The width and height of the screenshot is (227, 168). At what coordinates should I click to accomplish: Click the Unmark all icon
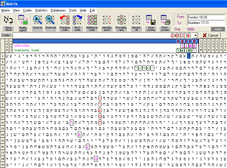pyautogui.click(x=136, y=20)
